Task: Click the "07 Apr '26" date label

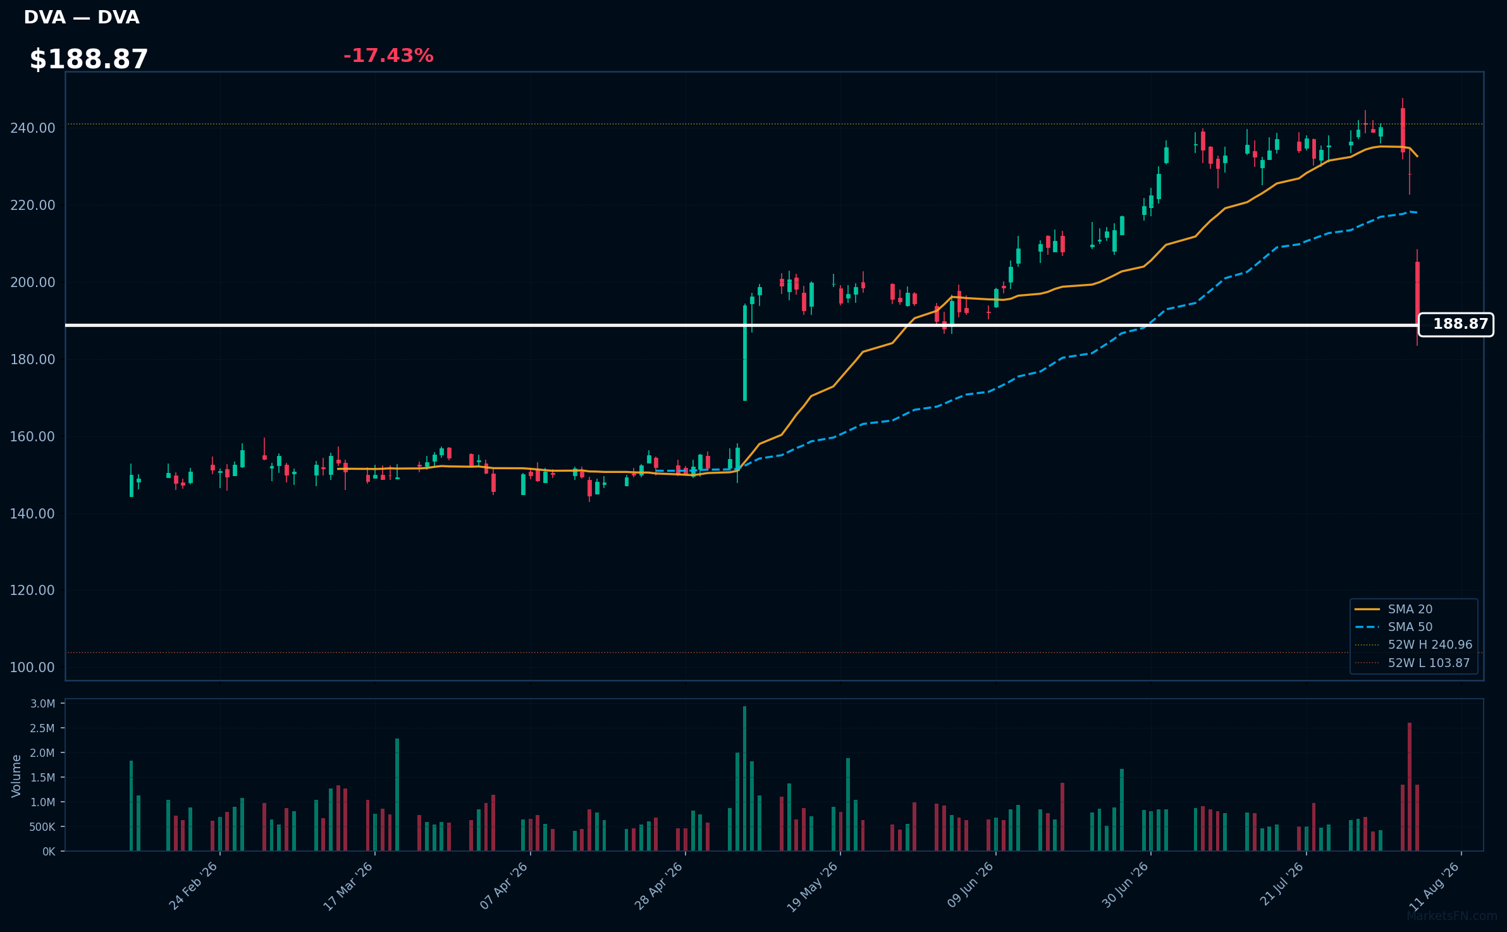Action: click(503, 886)
